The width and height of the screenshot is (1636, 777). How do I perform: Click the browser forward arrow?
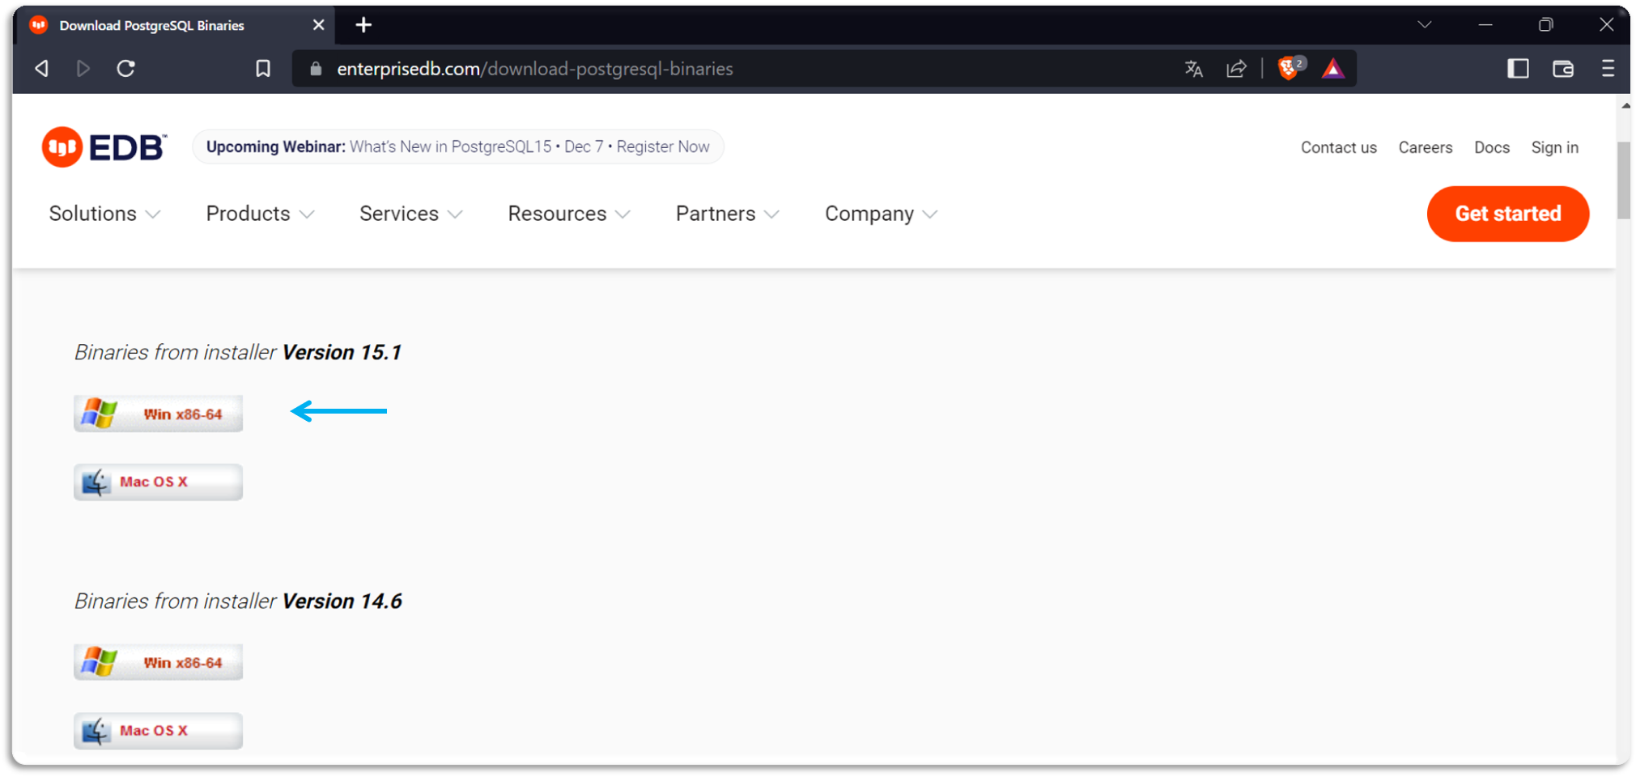coord(83,69)
